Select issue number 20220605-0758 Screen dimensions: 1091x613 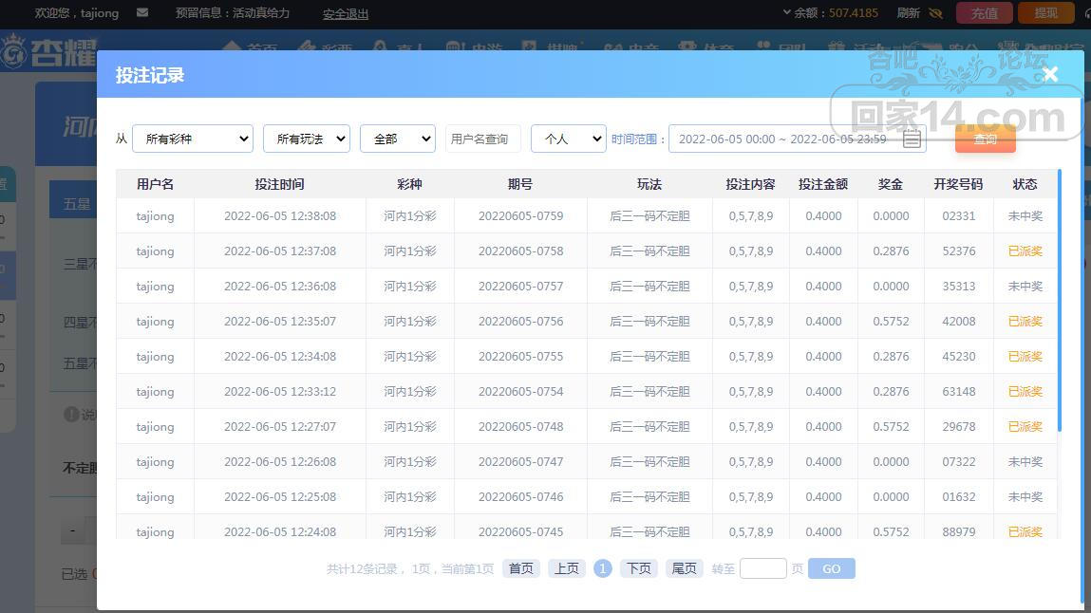coord(520,251)
